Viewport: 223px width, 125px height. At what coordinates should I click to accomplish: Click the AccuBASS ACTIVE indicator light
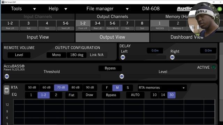214,67
